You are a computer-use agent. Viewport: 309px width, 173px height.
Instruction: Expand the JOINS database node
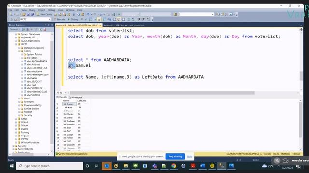click(16, 119)
